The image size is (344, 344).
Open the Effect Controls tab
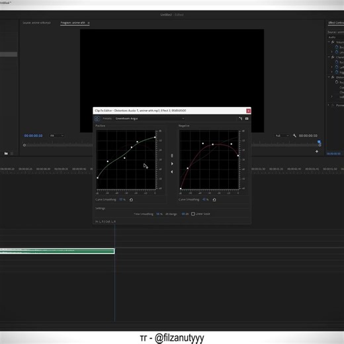point(336,22)
